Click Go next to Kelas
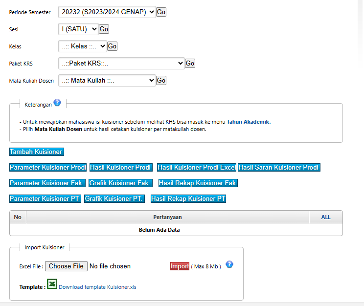The image size is (364, 306). [113, 46]
